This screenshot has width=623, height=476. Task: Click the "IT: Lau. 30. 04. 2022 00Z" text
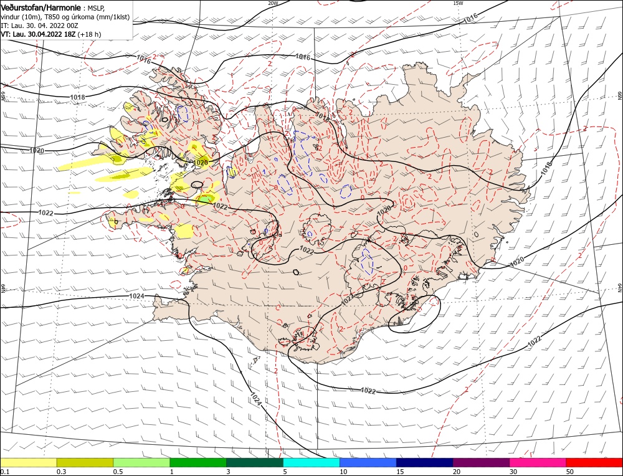tap(39, 26)
